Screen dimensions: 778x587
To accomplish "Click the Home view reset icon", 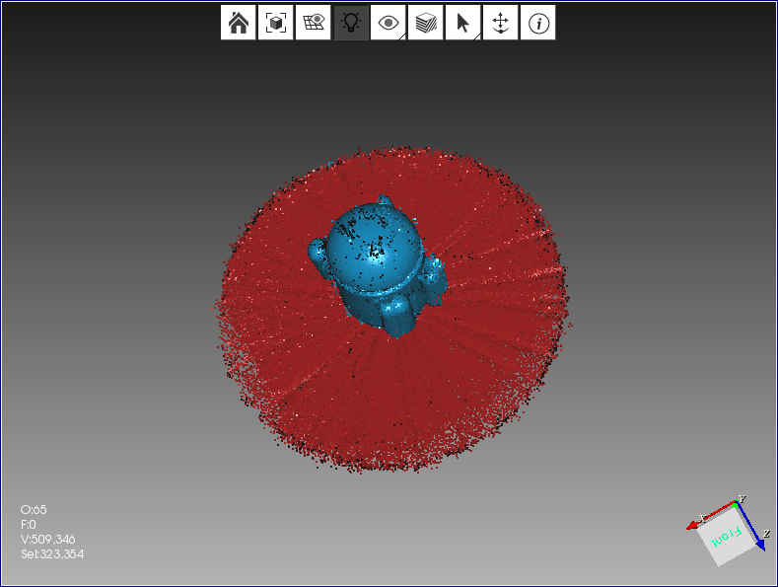I will coord(239,23).
